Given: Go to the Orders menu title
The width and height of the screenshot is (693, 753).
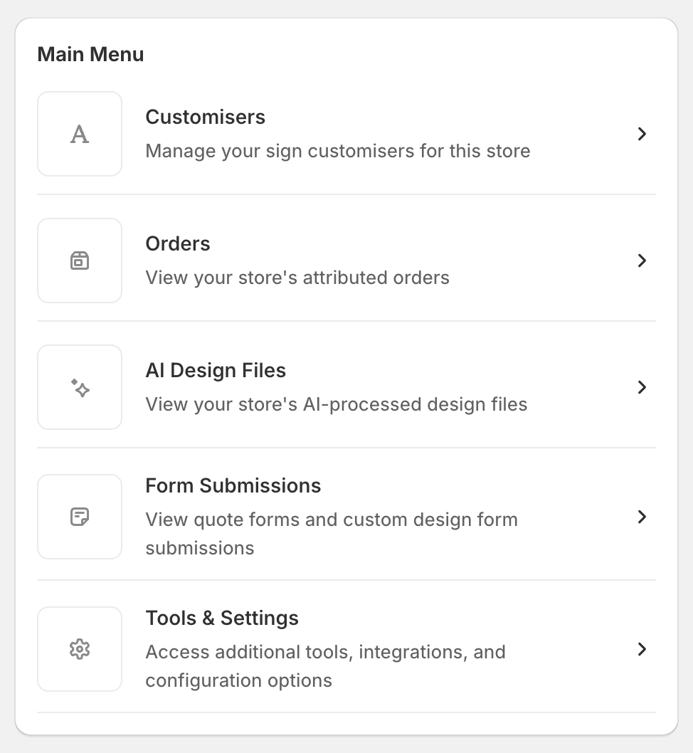Looking at the screenshot, I should click(178, 243).
